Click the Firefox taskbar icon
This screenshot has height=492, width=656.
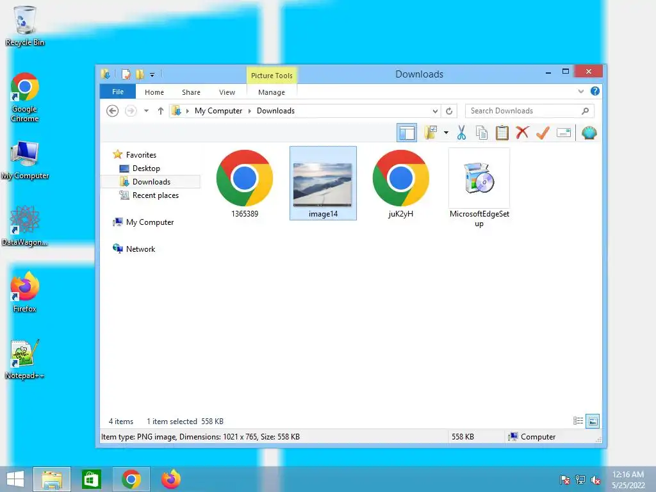[x=170, y=479]
